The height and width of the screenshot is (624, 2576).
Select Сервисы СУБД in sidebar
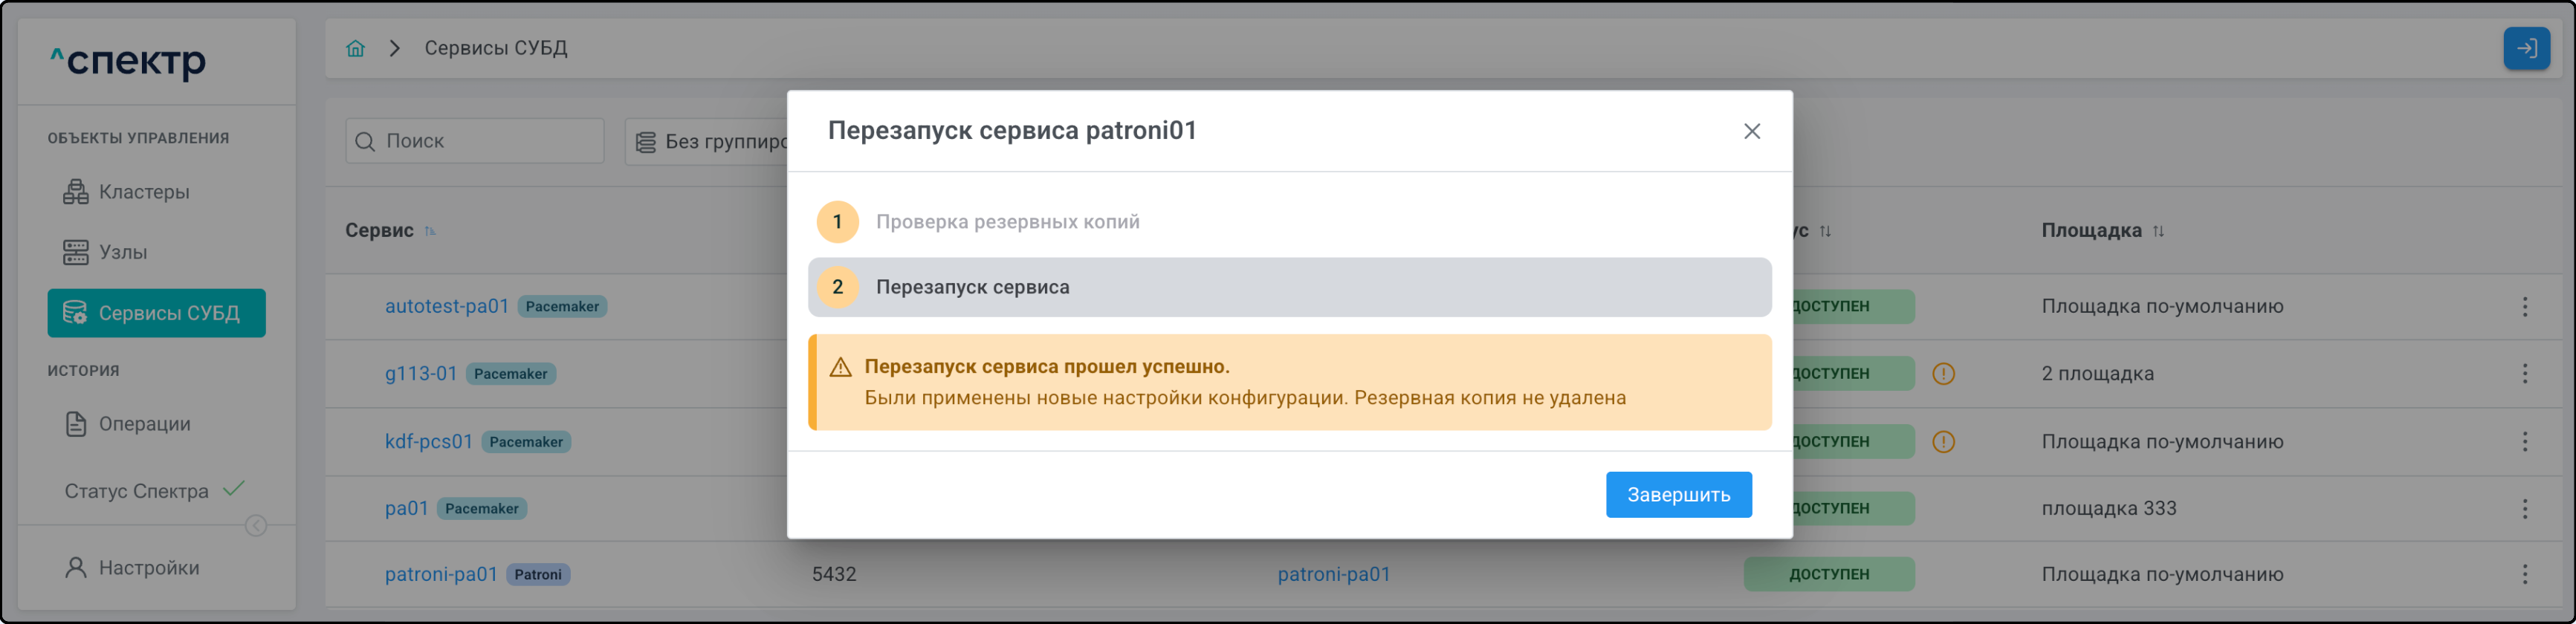tap(157, 313)
